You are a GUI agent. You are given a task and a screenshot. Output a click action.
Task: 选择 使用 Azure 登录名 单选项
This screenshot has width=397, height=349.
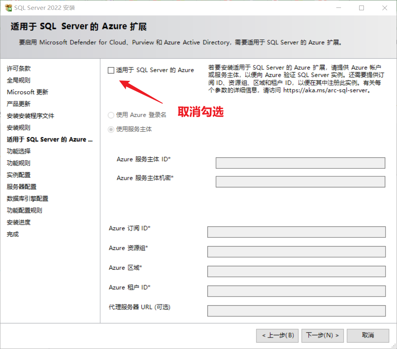click(111, 115)
